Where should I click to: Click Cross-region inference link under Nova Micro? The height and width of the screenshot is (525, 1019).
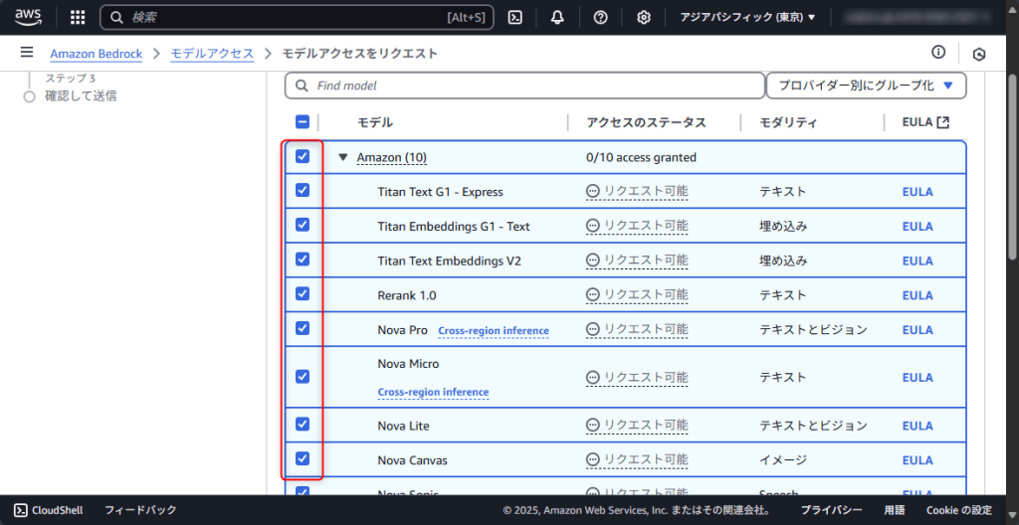[x=433, y=392]
